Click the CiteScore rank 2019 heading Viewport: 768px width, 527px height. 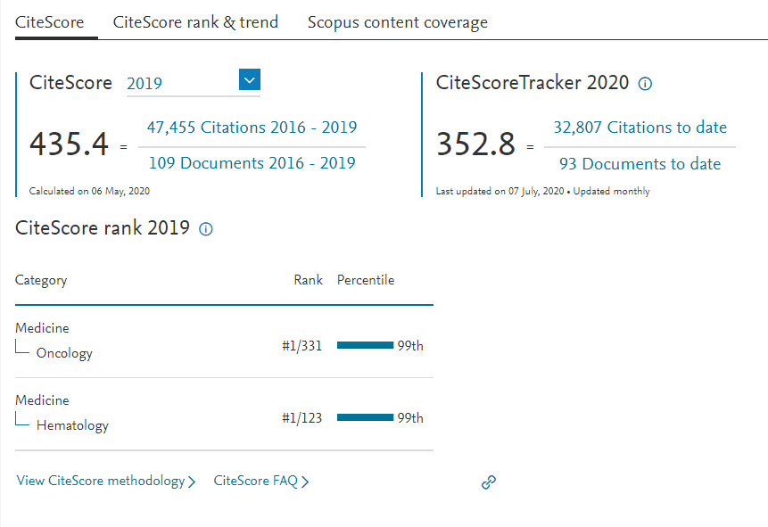[103, 227]
